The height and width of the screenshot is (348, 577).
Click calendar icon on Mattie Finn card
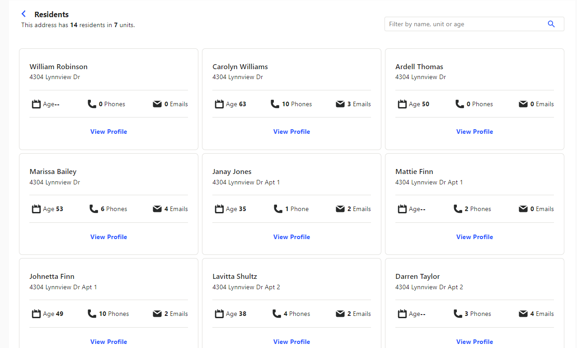tap(402, 209)
